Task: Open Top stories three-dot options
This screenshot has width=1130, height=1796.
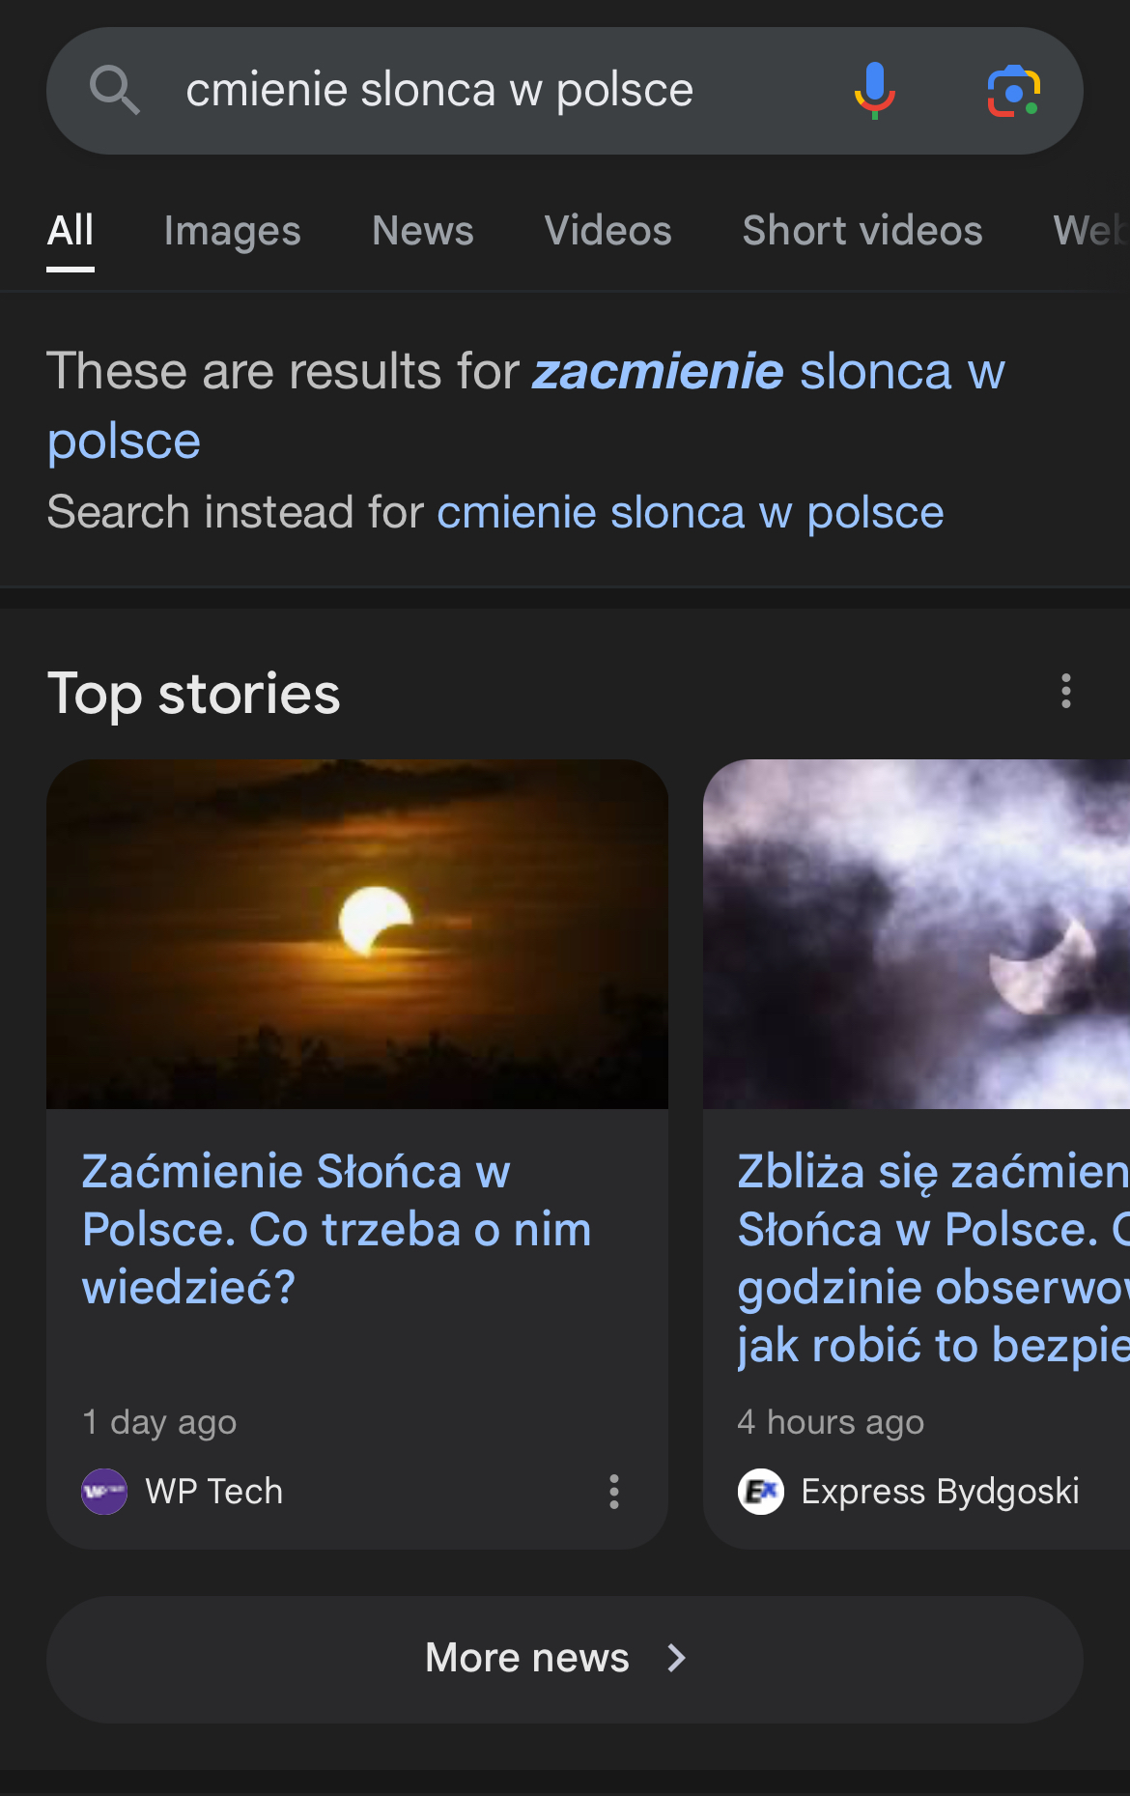Action: (1065, 692)
